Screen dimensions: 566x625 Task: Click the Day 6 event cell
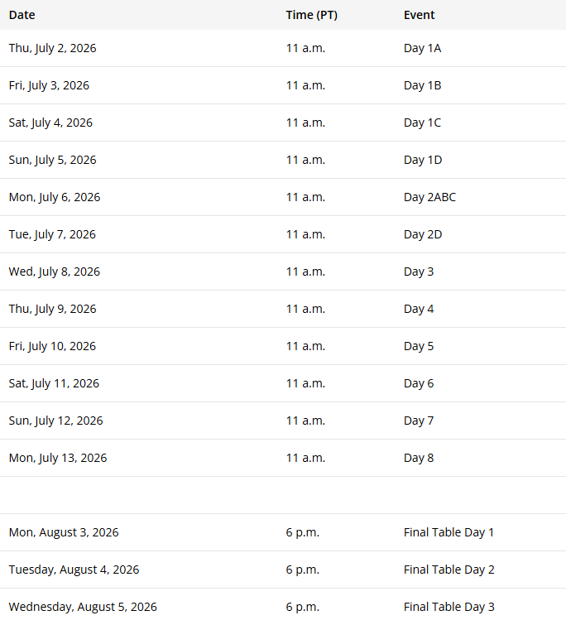419,383
